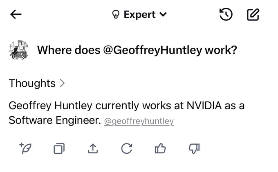Viewport: 278px width, 172px height.
Task: Expand the Thoughts section chevron
Action: tap(62, 83)
